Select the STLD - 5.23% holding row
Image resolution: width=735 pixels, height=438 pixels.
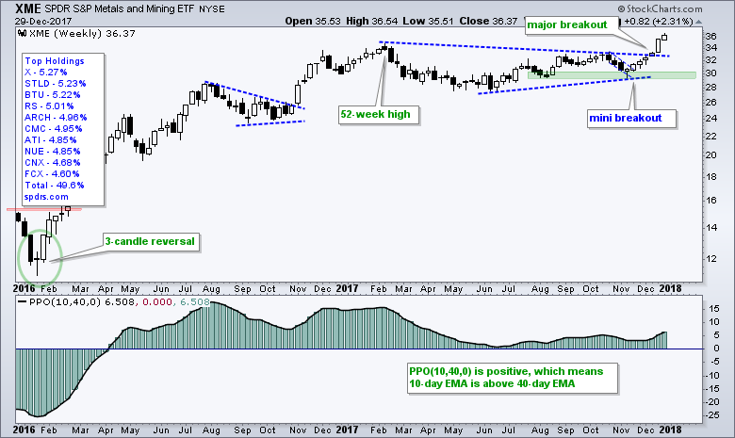[56, 84]
